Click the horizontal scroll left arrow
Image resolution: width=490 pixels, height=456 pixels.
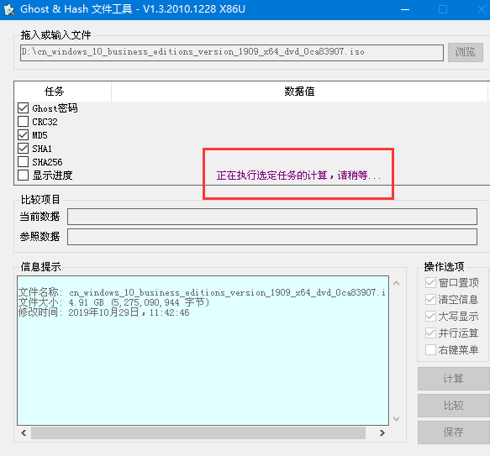(x=24, y=432)
